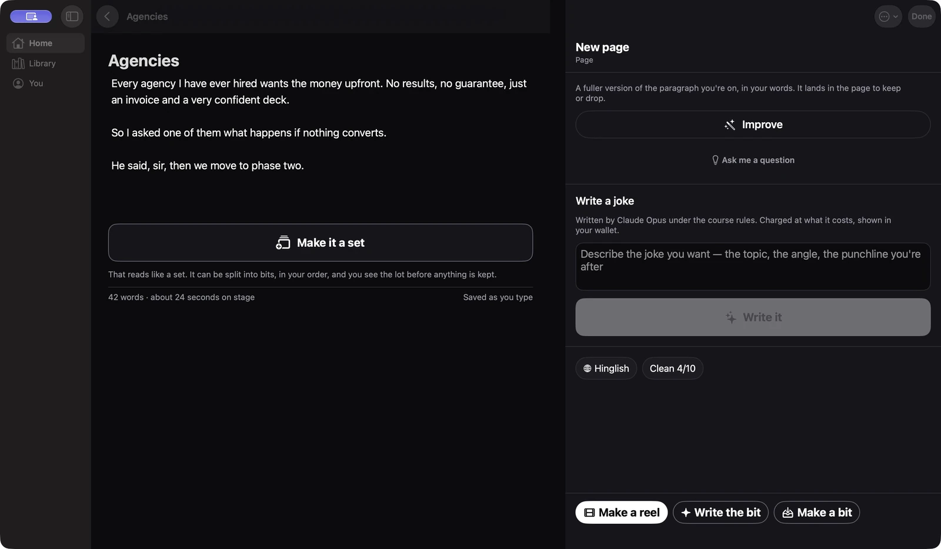
Task: Click the '42 words · about 24 seconds' text
Action: tap(181, 297)
